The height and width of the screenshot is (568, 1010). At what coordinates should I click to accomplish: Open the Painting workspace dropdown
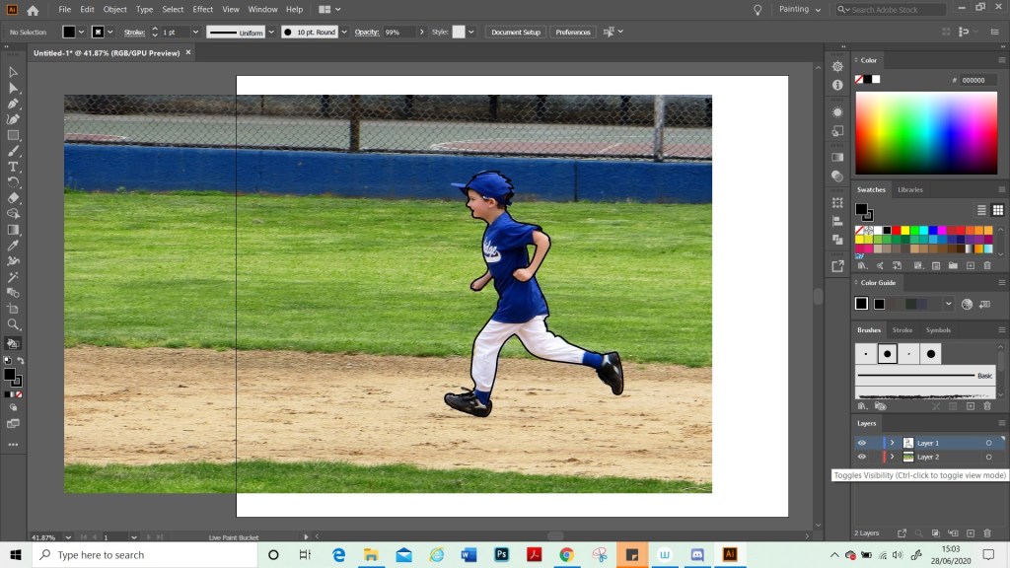pos(800,9)
